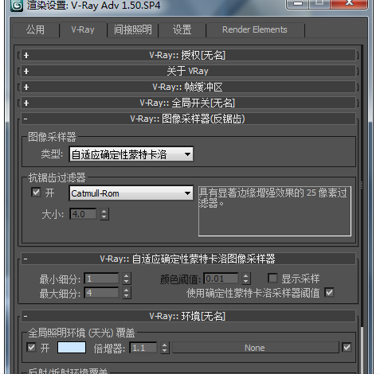Enable the 显示采样 checkbox

coord(272,279)
